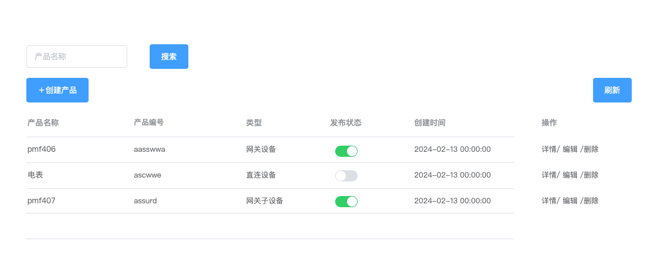Open 详情 details for 电表
The image size is (648, 275).
click(549, 175)
